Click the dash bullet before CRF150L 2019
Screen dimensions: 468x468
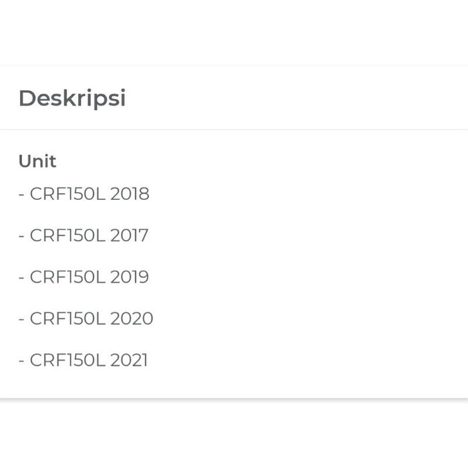tap(21, 278)
